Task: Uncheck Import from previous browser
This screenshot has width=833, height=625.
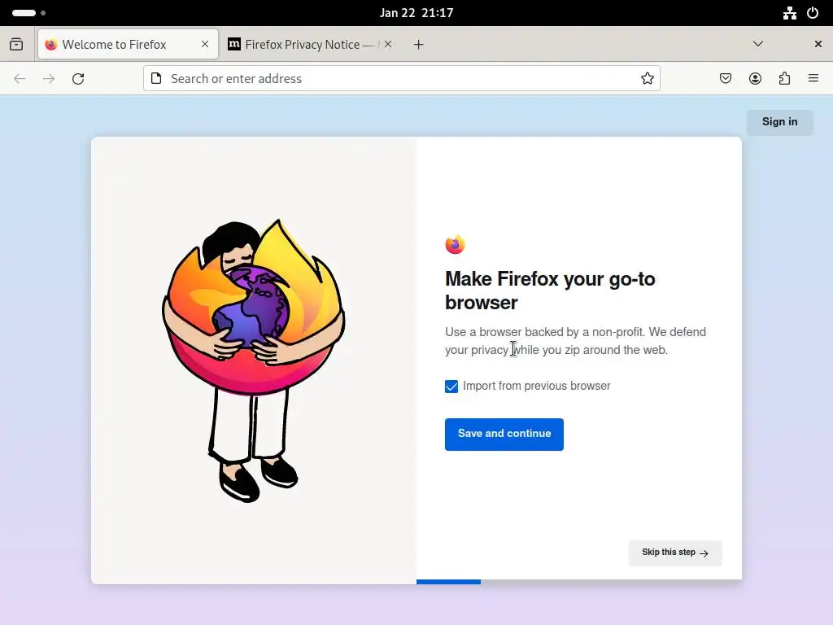Action: click(x=451, y=387)
